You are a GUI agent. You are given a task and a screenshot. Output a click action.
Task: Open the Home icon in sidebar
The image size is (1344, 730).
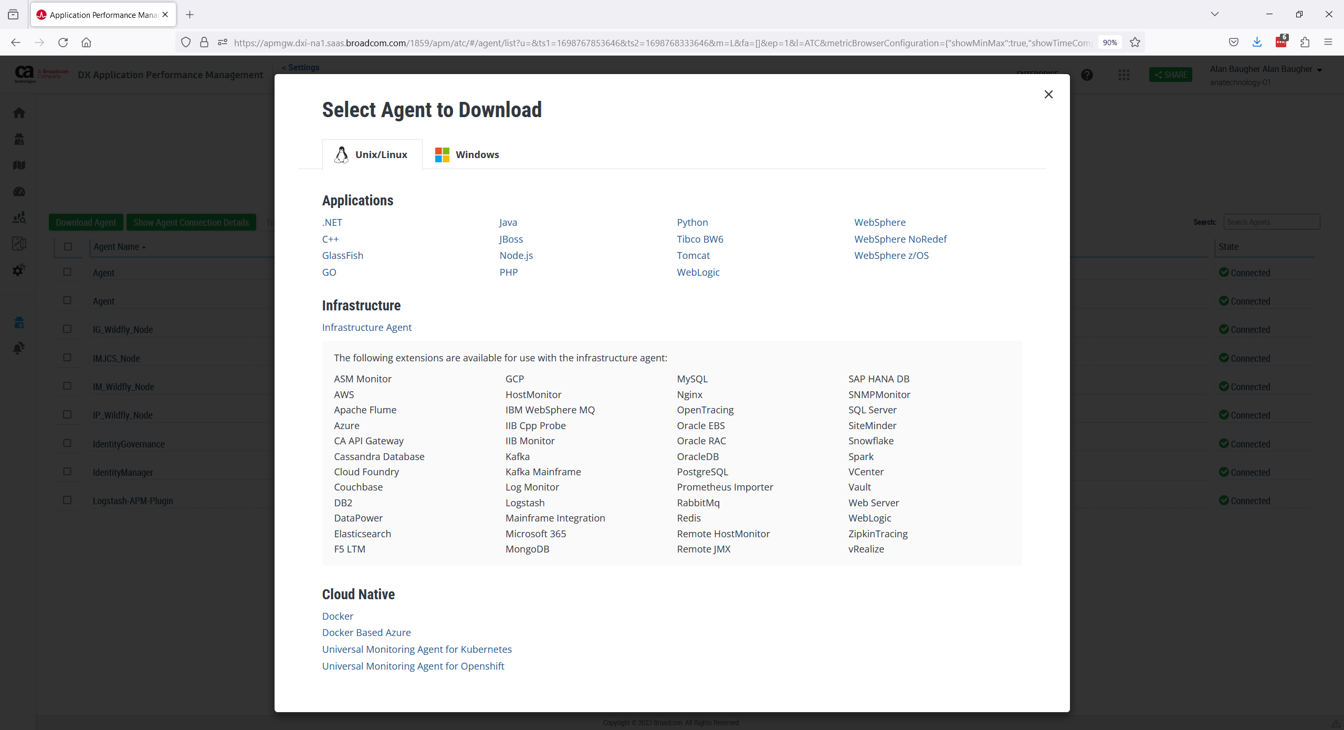tap(19, 113)
